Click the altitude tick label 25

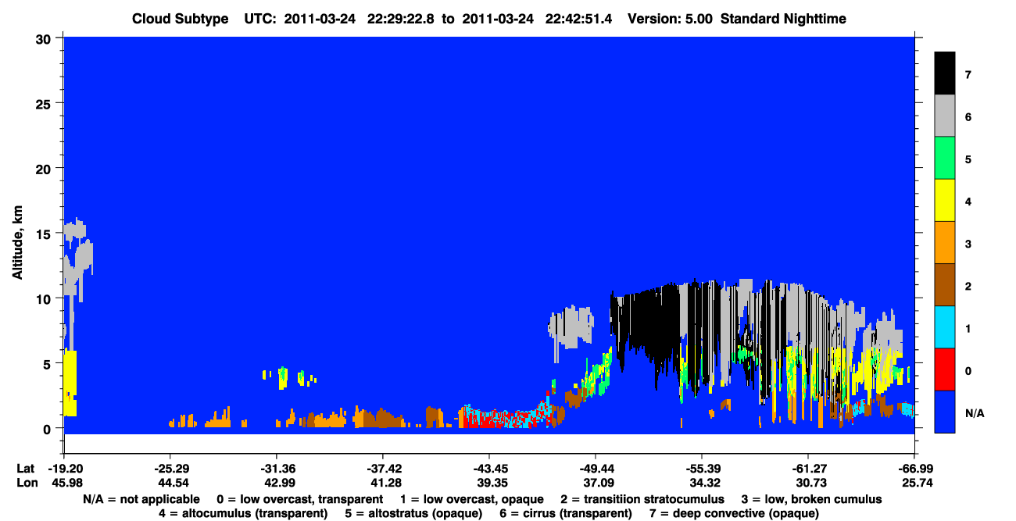click(x=44, y=103)
